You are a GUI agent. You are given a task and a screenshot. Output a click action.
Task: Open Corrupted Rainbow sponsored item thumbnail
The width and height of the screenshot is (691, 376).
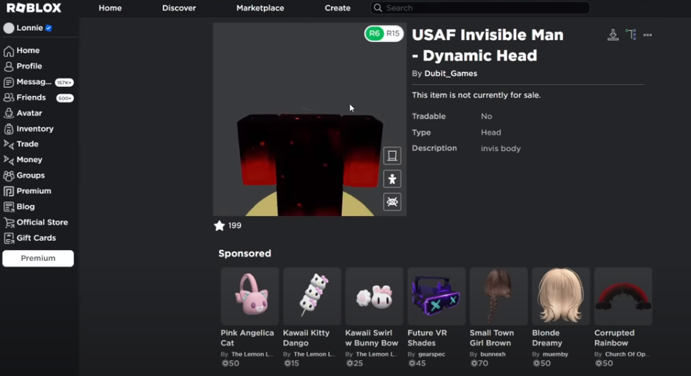coord(622,296)
